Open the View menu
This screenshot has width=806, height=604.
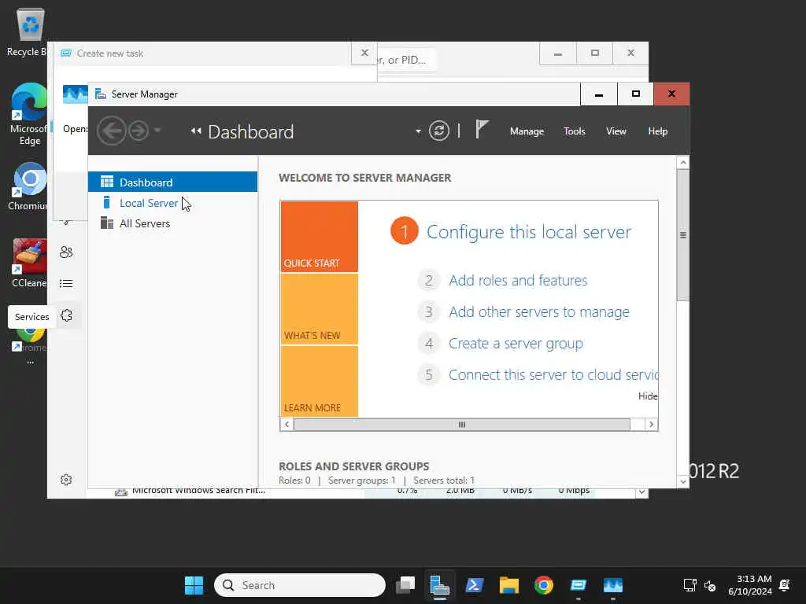(x=616, y=131)
